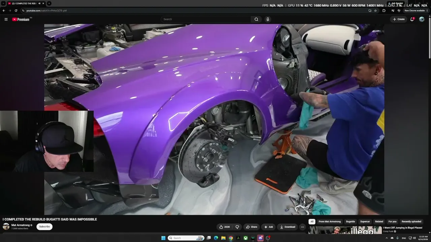Screen dimensions: 431x242
Task: Select the Recently uploaded chip
Action: pyautogui.click(x=411, y=221)
